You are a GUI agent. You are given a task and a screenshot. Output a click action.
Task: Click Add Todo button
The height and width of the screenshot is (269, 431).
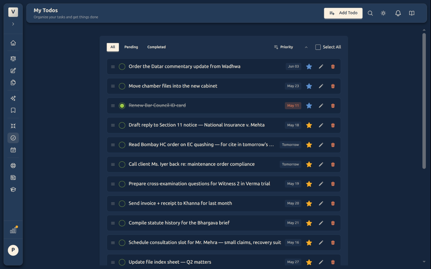pyautogui.click(x=343, y=13)
